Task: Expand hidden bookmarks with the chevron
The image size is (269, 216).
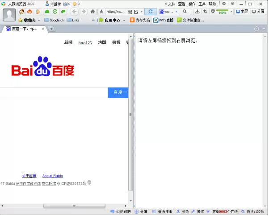Action: [93, 21]
